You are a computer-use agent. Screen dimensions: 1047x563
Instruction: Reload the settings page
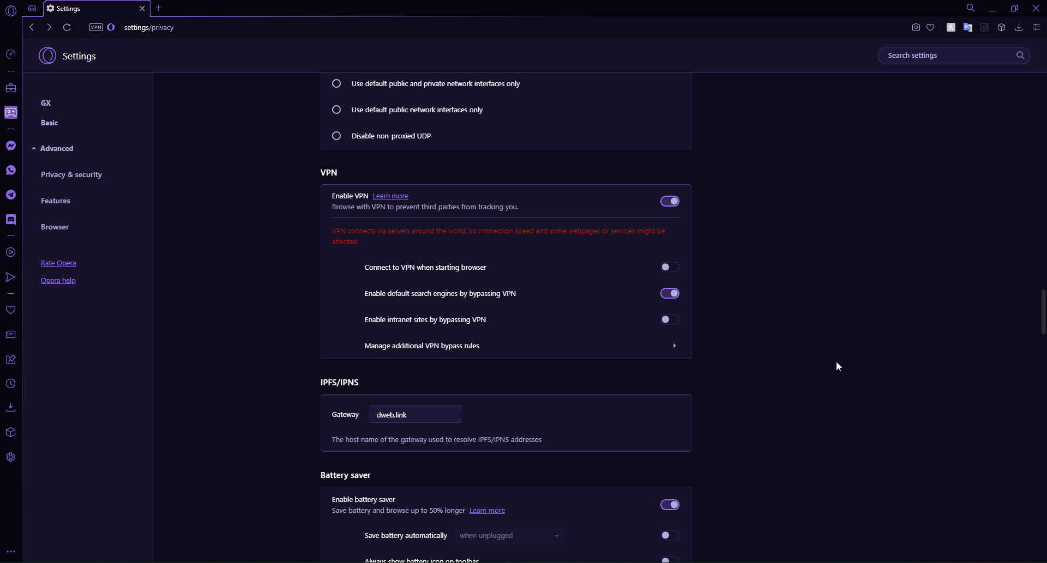[67, 27]
